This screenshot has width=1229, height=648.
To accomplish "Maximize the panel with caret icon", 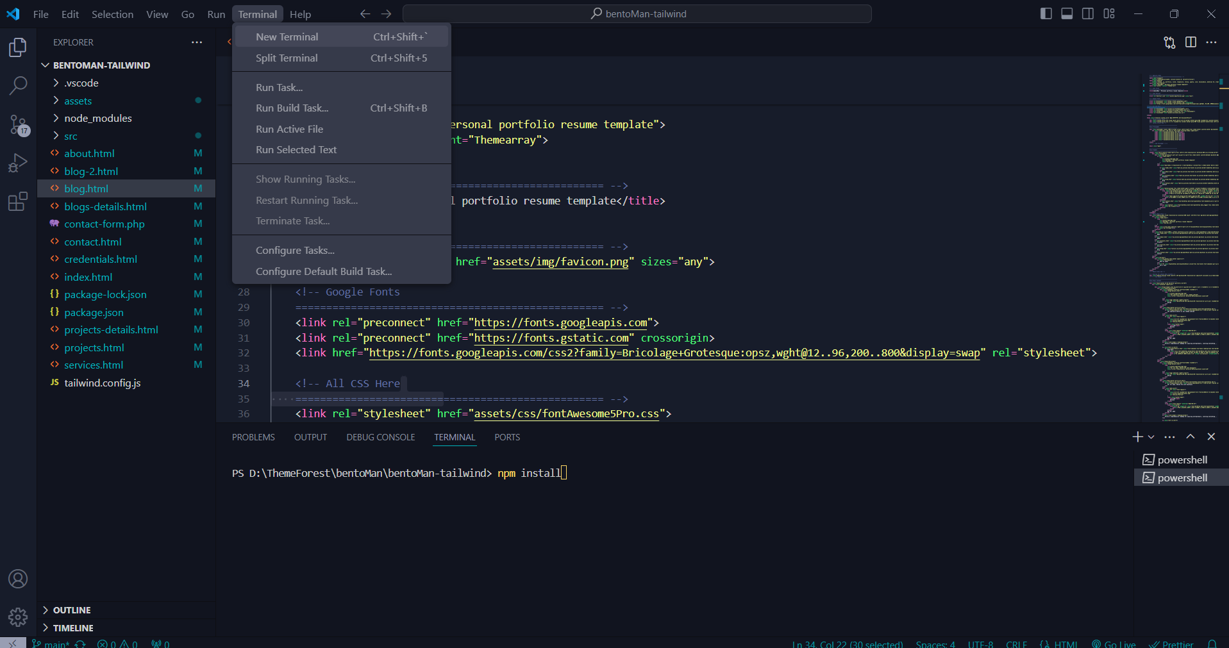I will pos(1191,436).
